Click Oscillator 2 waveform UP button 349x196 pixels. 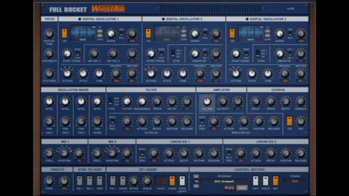click(x=184, y=32)
